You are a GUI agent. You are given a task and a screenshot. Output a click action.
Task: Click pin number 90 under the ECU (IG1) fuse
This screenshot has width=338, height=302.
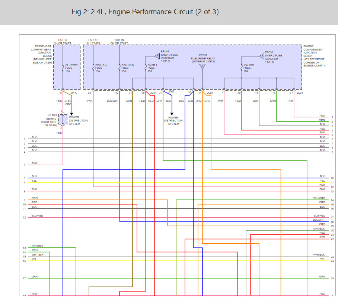click(x=117, y=93)
